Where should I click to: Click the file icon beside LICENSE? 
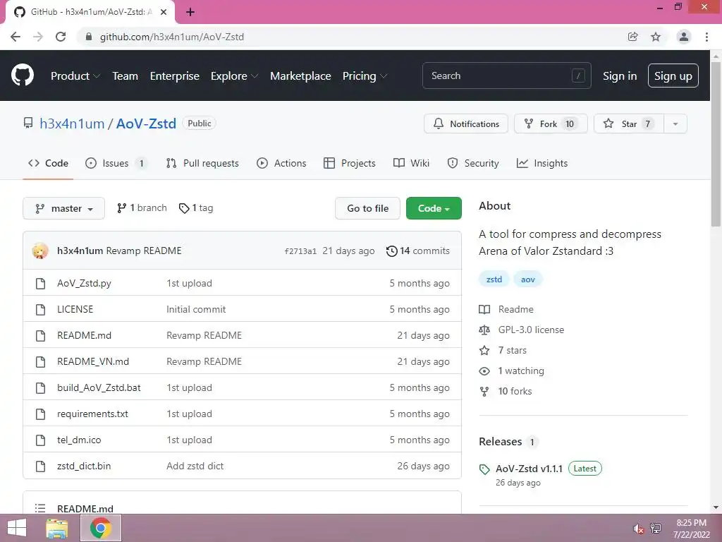(x=40, y=309)
